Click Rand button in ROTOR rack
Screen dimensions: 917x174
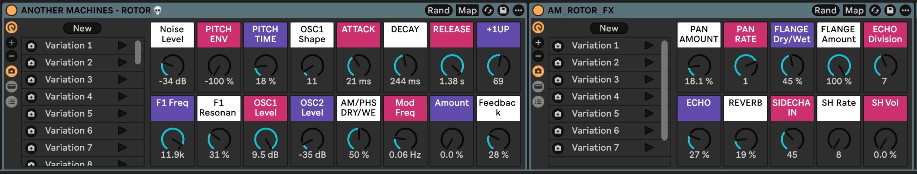(x=439, y=10)
